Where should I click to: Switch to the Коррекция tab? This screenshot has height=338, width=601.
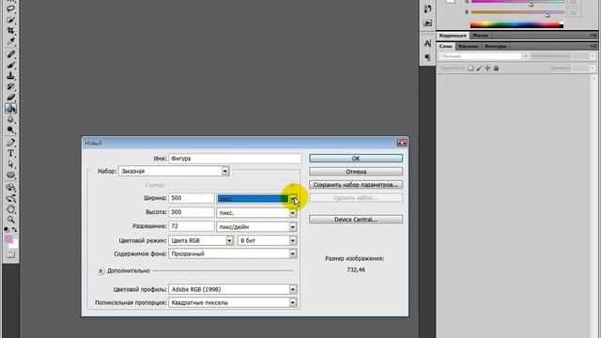[453, 36]
